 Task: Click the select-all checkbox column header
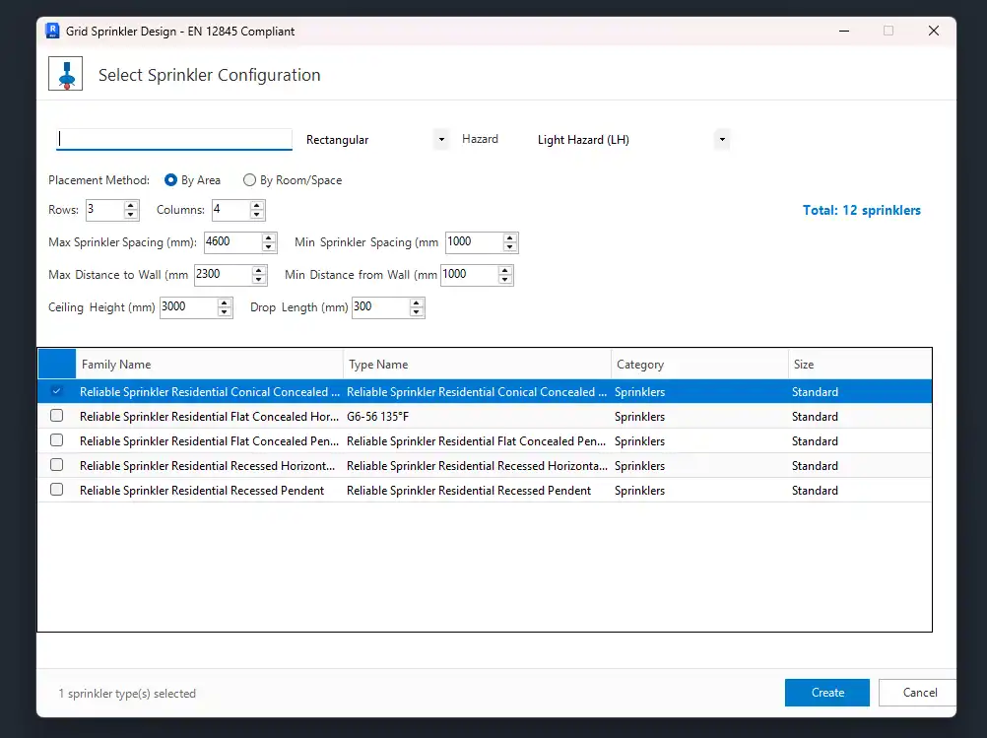[57, 365]
